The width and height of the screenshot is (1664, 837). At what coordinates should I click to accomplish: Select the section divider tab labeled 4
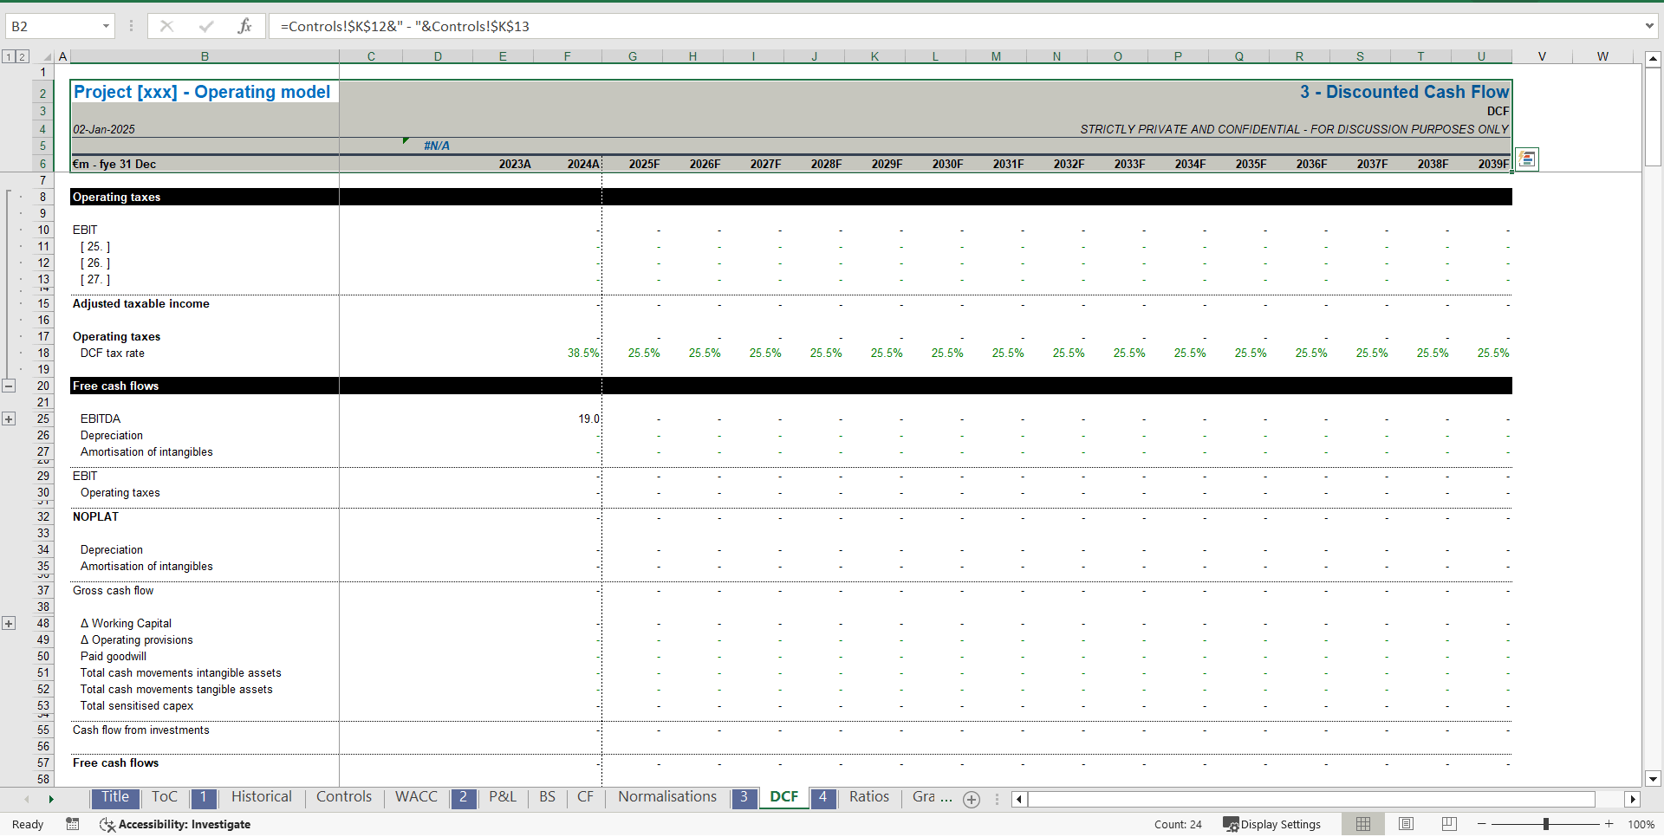[822, 797]
